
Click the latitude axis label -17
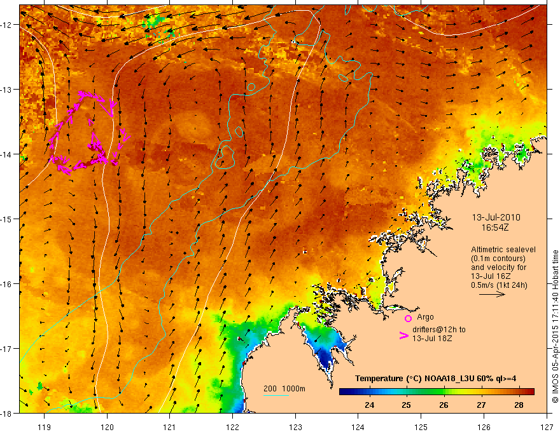click(x=7, y=349)
